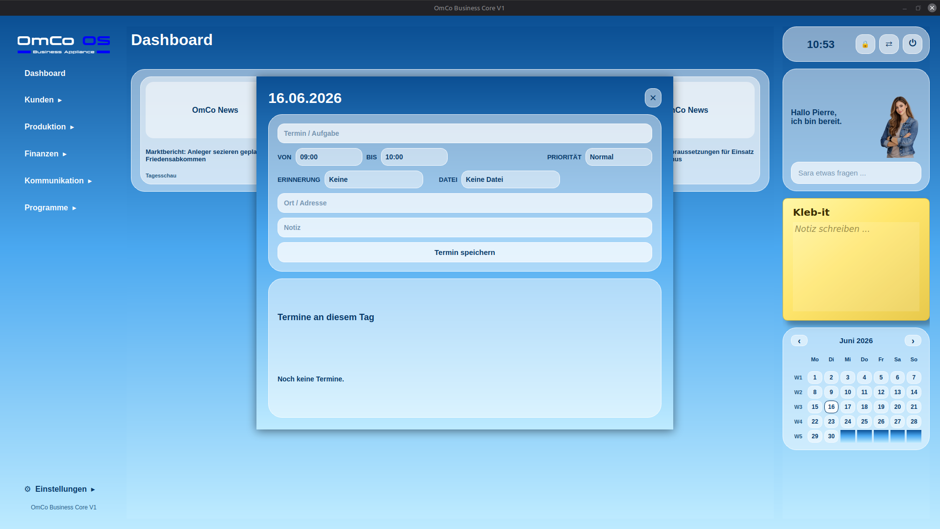The image size is (940, 529).
Task: Select day 24 in the calendar
Action: [x=847, y=421]
